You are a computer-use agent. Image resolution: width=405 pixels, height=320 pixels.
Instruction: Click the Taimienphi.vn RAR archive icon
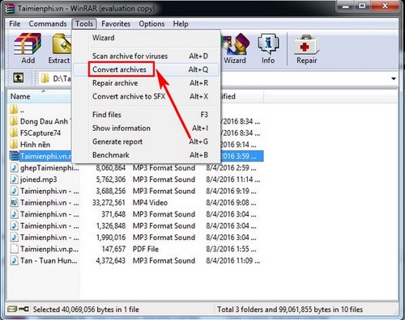pos(14,156)
